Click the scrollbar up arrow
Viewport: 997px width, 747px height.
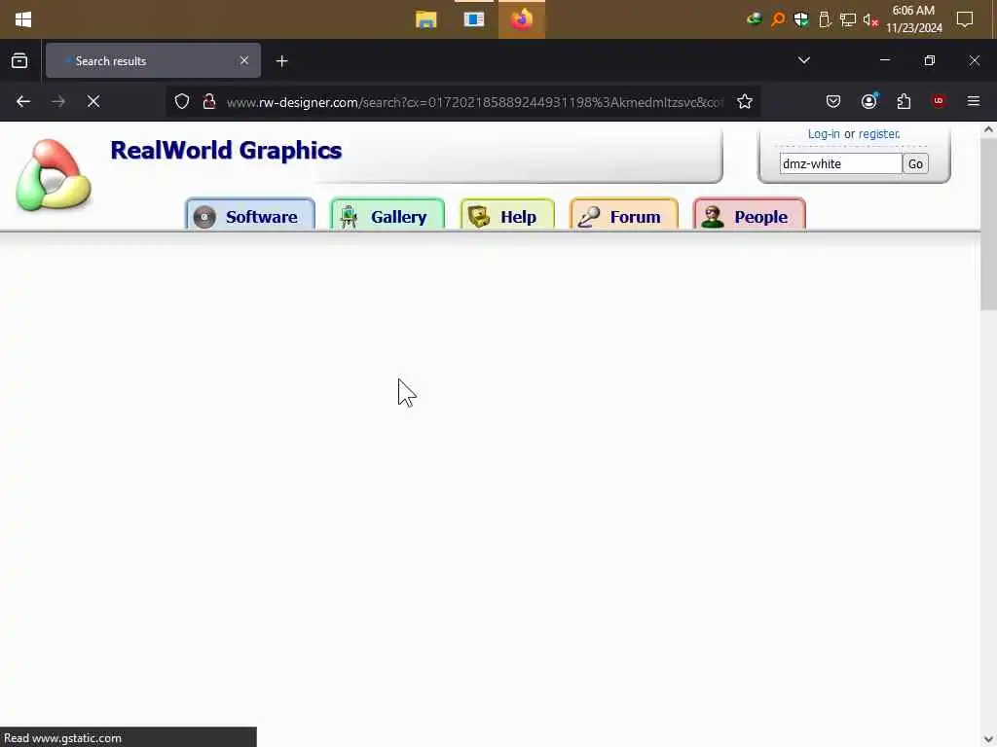click(988, 129)
